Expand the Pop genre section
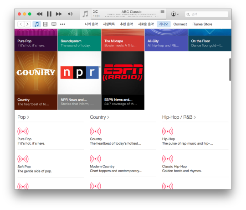 point(23,117)
